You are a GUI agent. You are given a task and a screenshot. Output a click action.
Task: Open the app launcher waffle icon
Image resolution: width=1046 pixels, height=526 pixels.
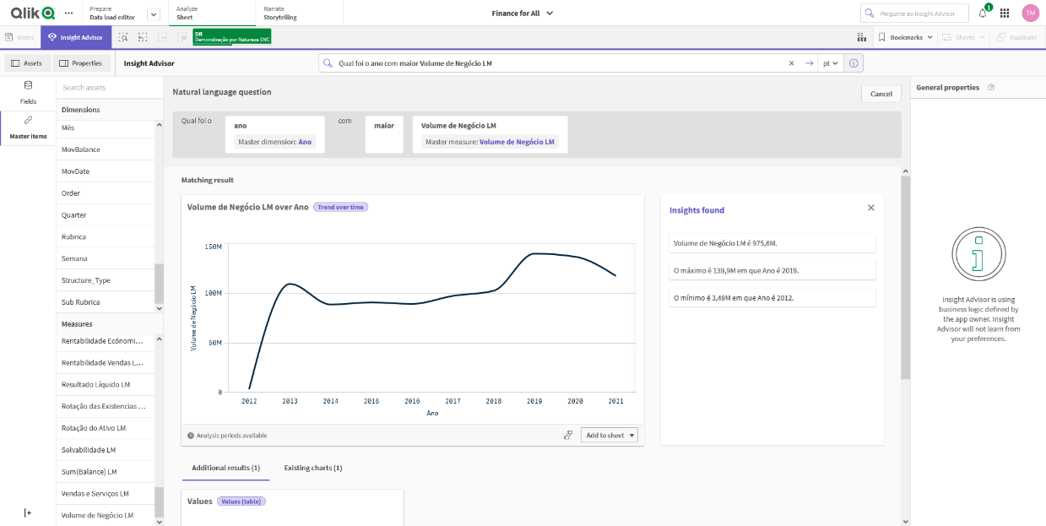pyautogui.click(x=1004, y=12)
